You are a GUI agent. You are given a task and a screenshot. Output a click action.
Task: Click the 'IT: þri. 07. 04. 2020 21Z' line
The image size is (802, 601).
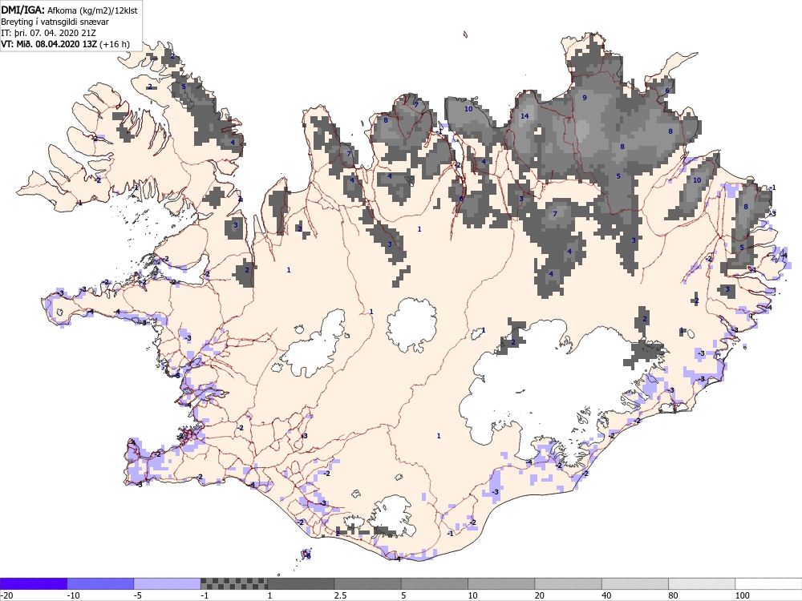click(49, 33)
